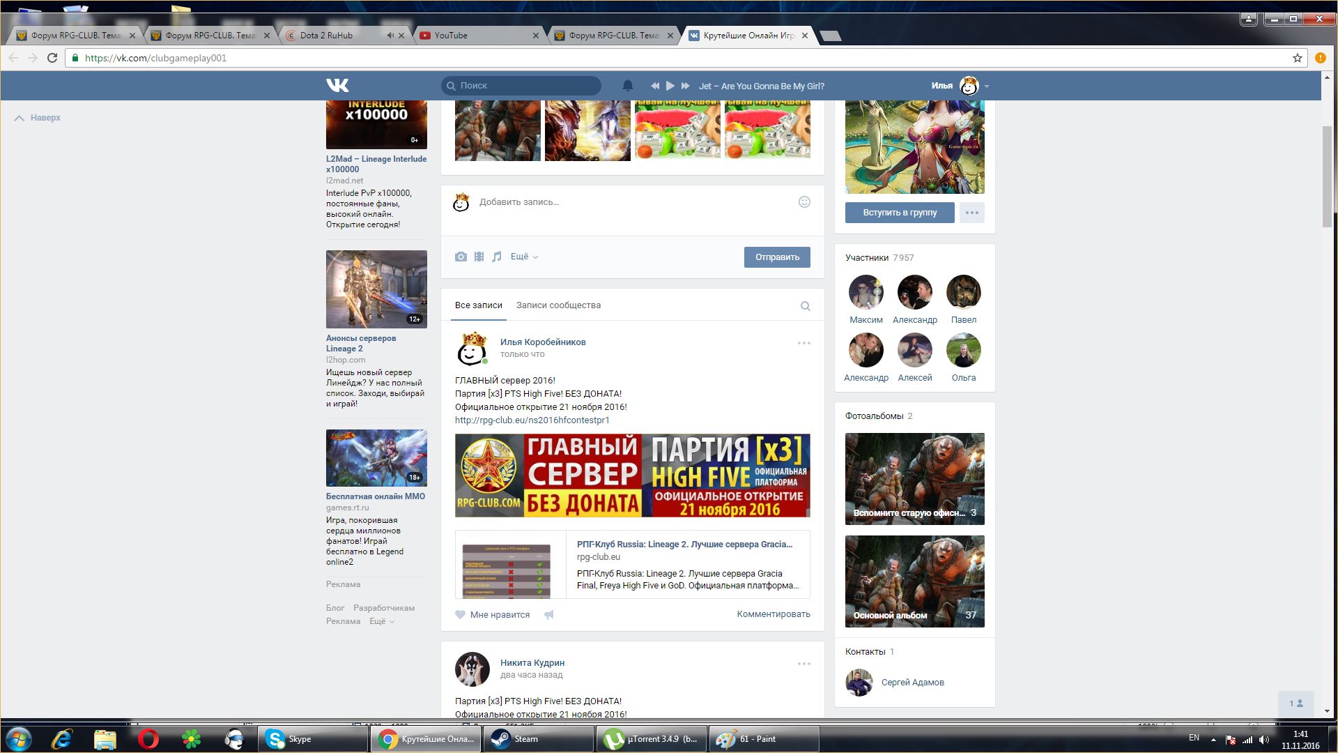The height and width of the screenshot is (753, 1338).
Task: Open emoji picker in the post box
Action: click(804, 201)
